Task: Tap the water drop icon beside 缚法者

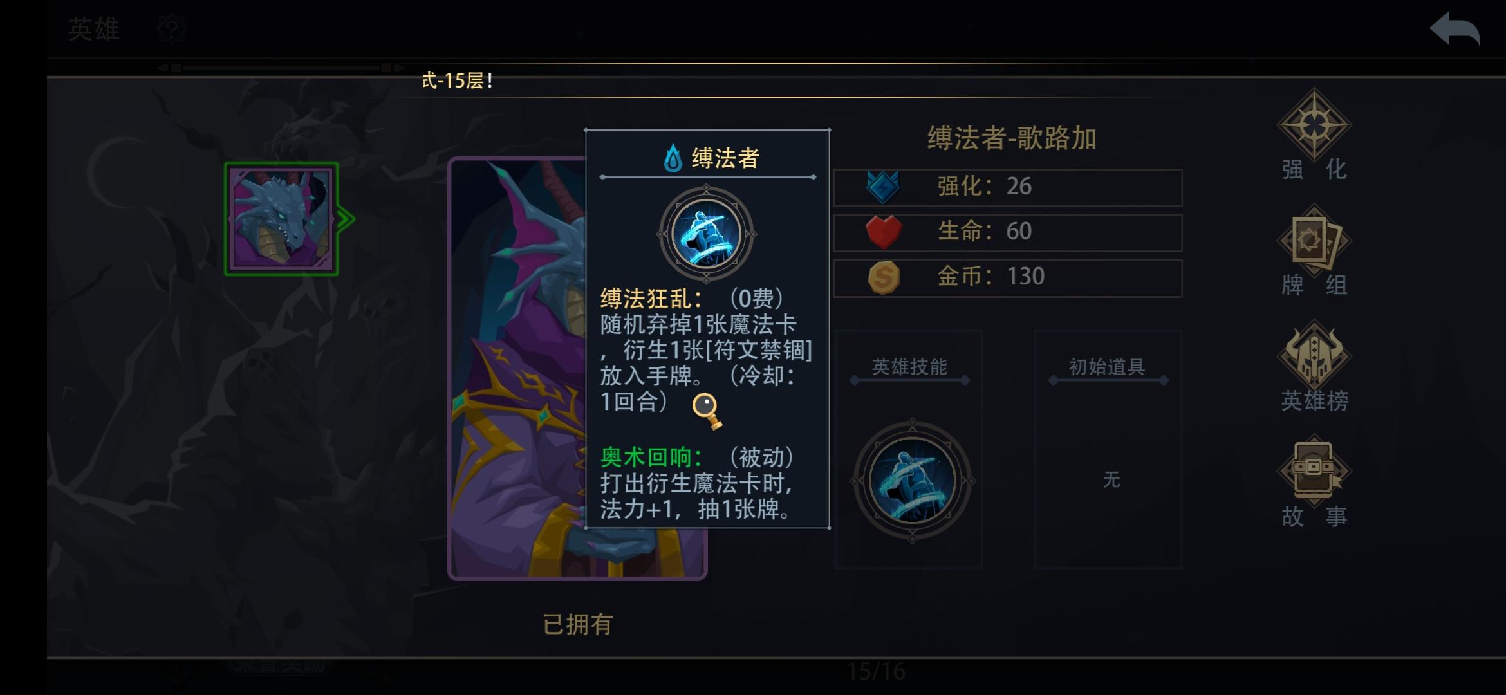Action: pos(673,158)
